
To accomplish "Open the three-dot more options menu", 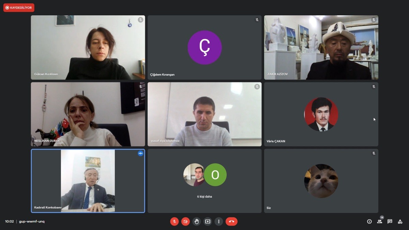I will pos(219,221).
